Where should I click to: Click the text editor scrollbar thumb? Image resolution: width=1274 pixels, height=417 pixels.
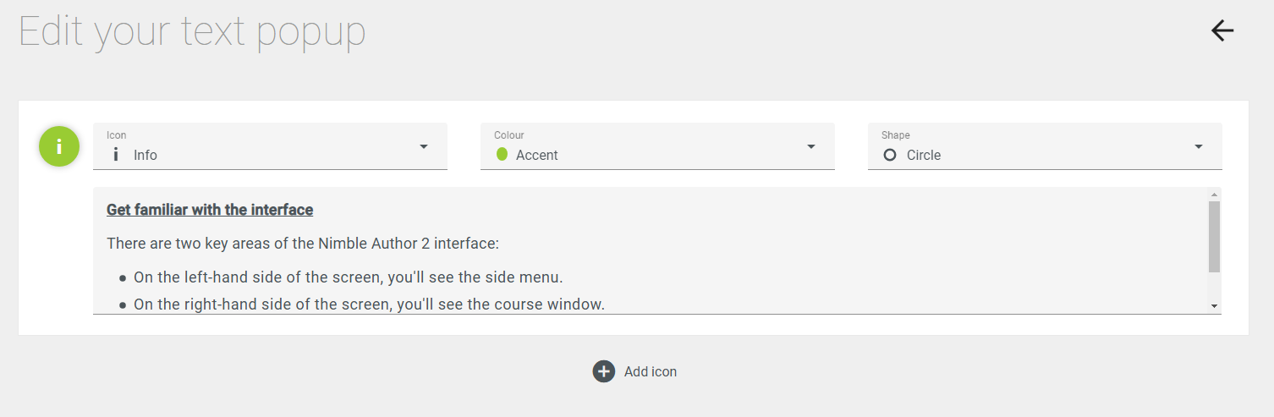pyautogui.click(x=1215, y=237)
